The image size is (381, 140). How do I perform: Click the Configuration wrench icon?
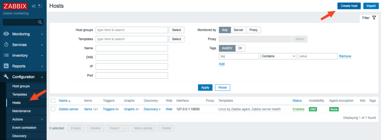click(6, 77)
